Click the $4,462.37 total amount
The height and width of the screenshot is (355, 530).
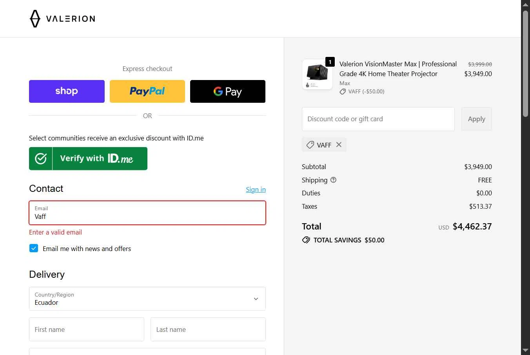tap(472, 226)
